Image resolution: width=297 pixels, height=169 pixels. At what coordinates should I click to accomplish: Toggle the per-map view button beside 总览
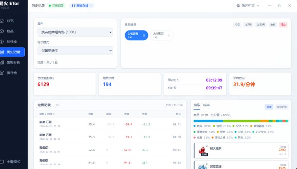(x=282, y=107)
